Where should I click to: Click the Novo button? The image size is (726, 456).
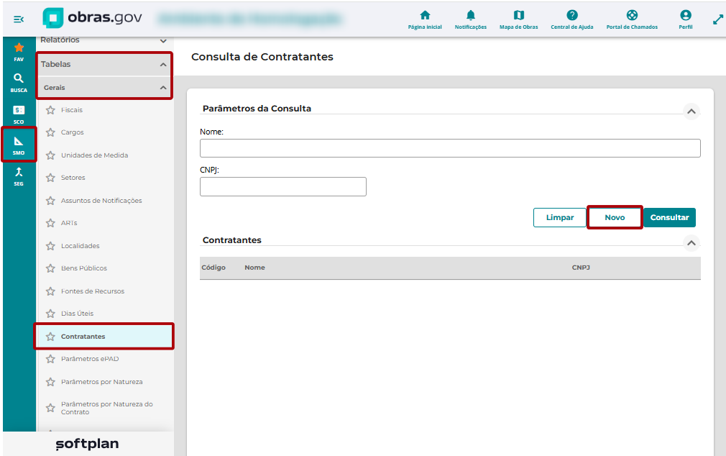(x=615, y=217)
